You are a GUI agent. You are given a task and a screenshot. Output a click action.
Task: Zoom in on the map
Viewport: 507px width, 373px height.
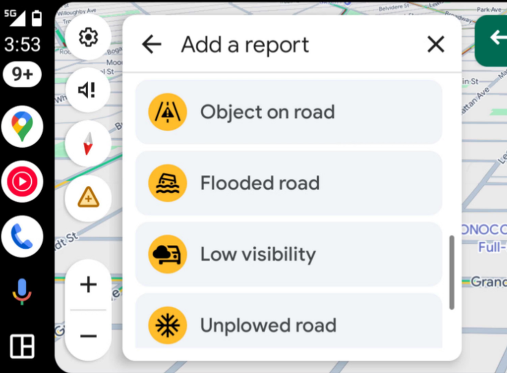coord(88,284)
